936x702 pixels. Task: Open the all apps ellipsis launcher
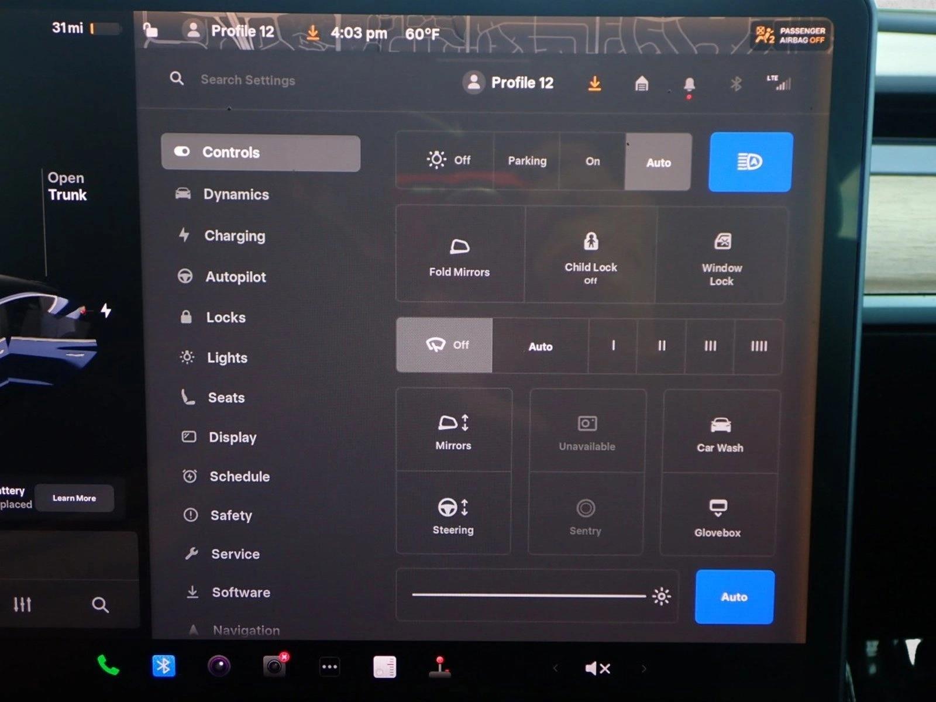[329, 666]
